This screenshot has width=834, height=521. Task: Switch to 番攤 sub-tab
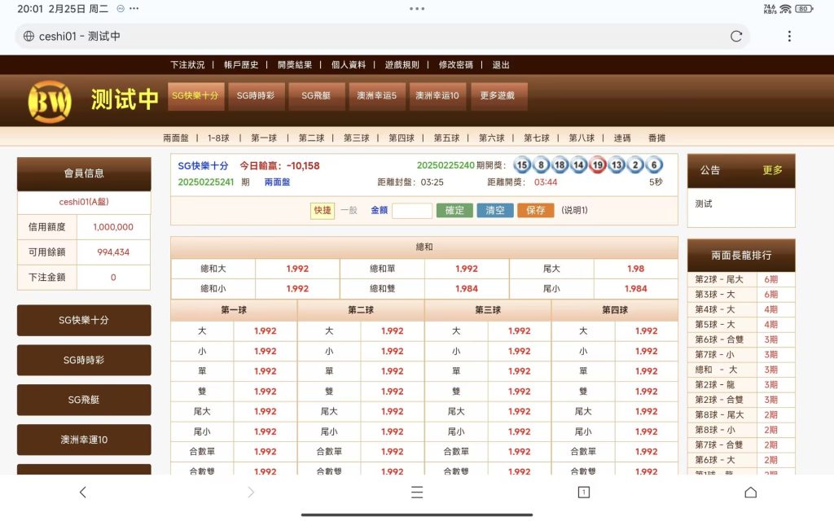(657, 138)
